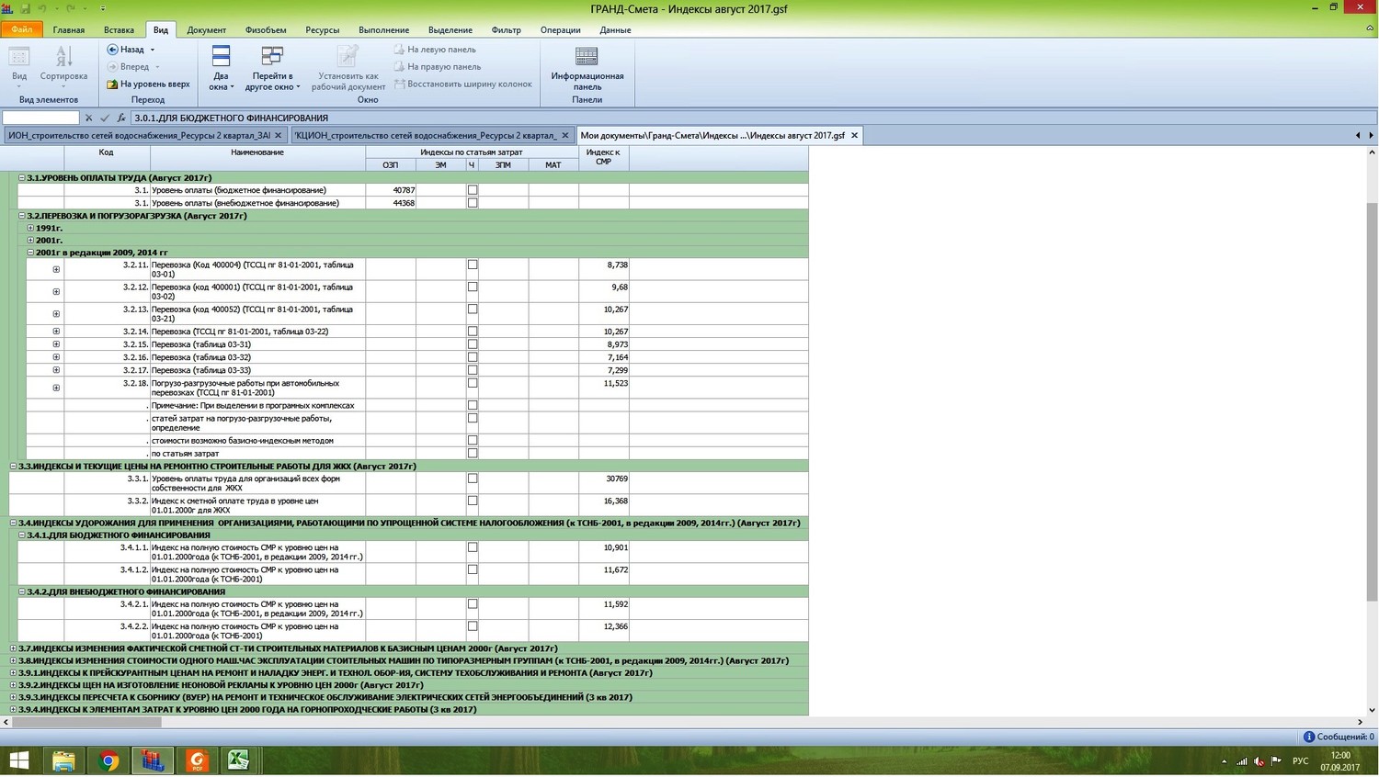Click the Сортировка icon in ribbon

click(x=63, y=57)
